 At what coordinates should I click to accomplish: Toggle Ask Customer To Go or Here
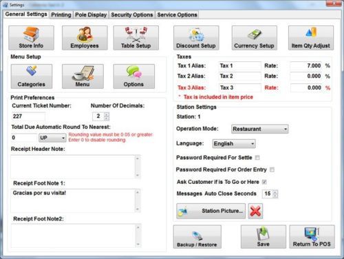pos(264,182)
